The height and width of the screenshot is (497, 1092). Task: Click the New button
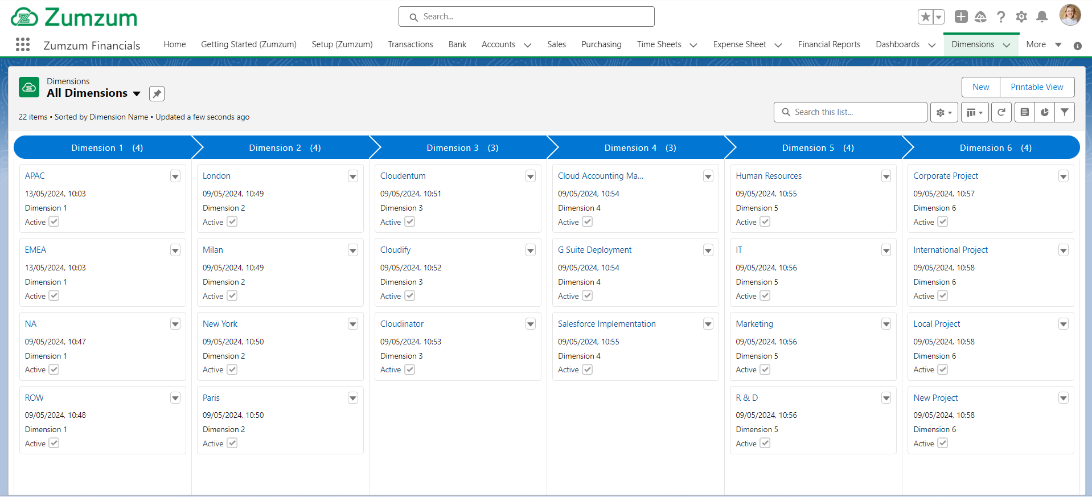pyautogui.click(x=980, y=87)
